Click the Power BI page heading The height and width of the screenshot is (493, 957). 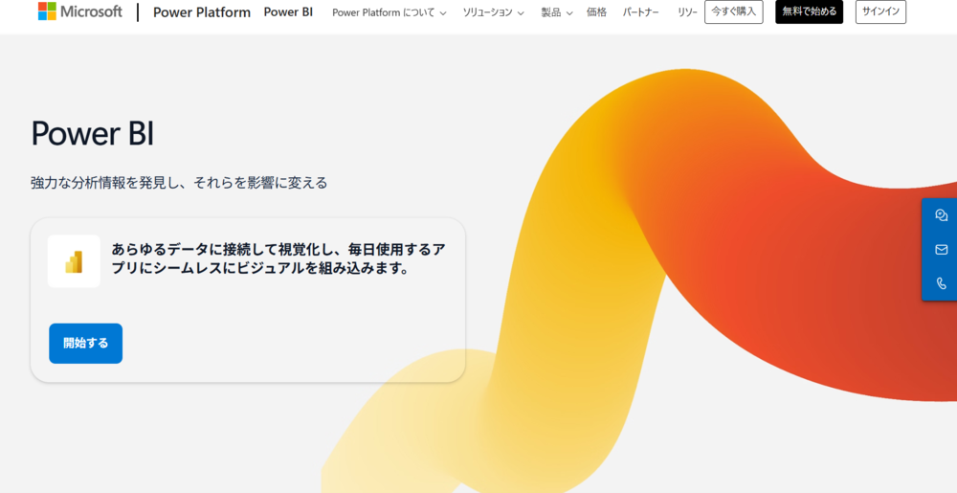92,133
